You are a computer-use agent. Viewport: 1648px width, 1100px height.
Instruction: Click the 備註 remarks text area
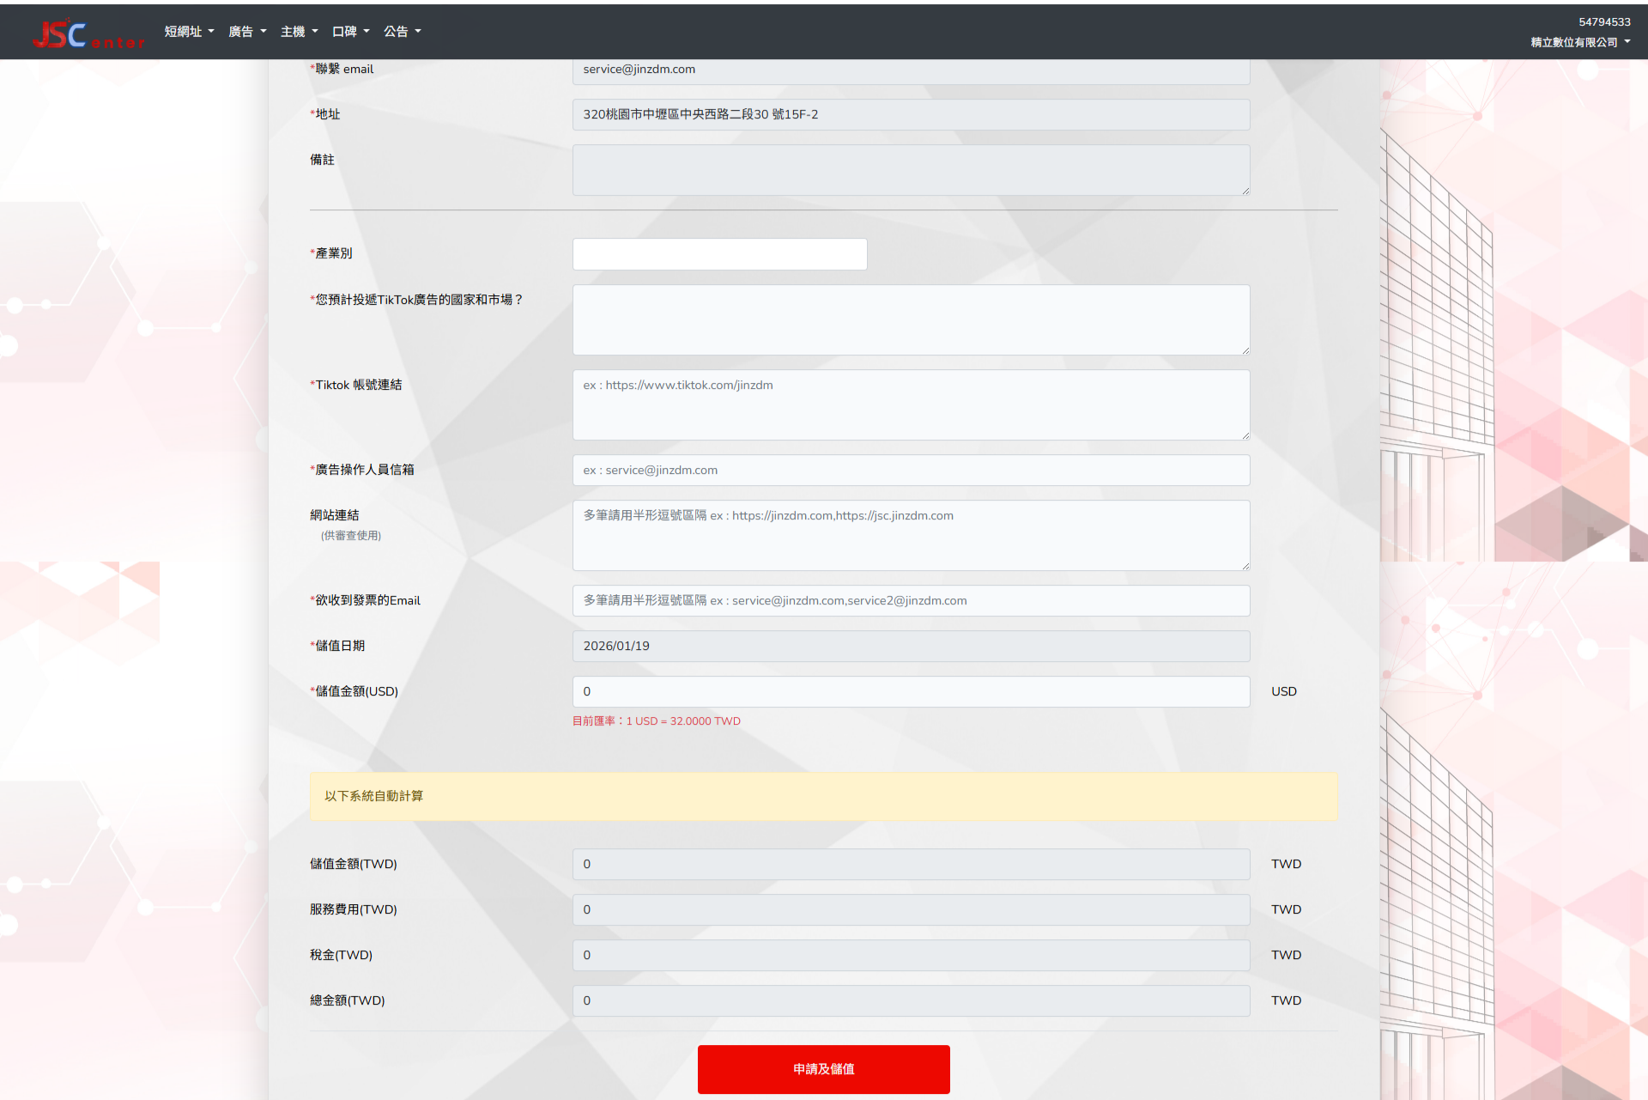coord(911,170)
